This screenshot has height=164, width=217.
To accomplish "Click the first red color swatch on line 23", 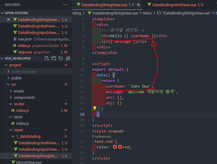I will (x=115, y=147).
